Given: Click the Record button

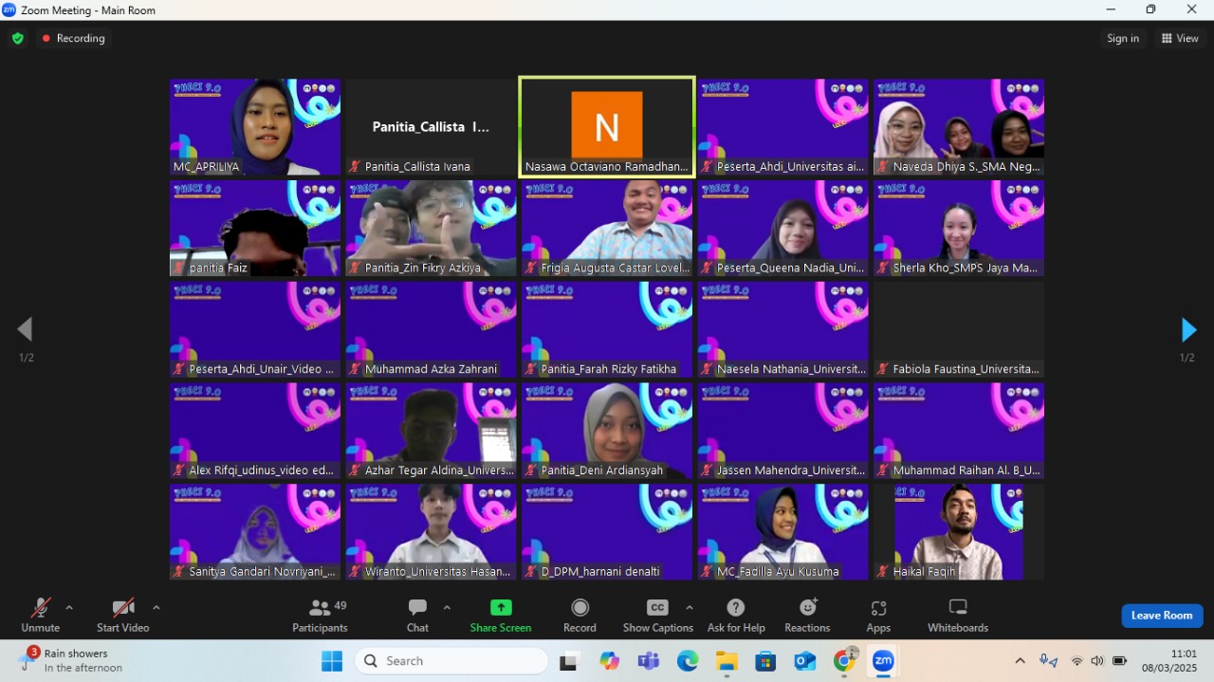Looking at the screenshot, I should (579, 615).
